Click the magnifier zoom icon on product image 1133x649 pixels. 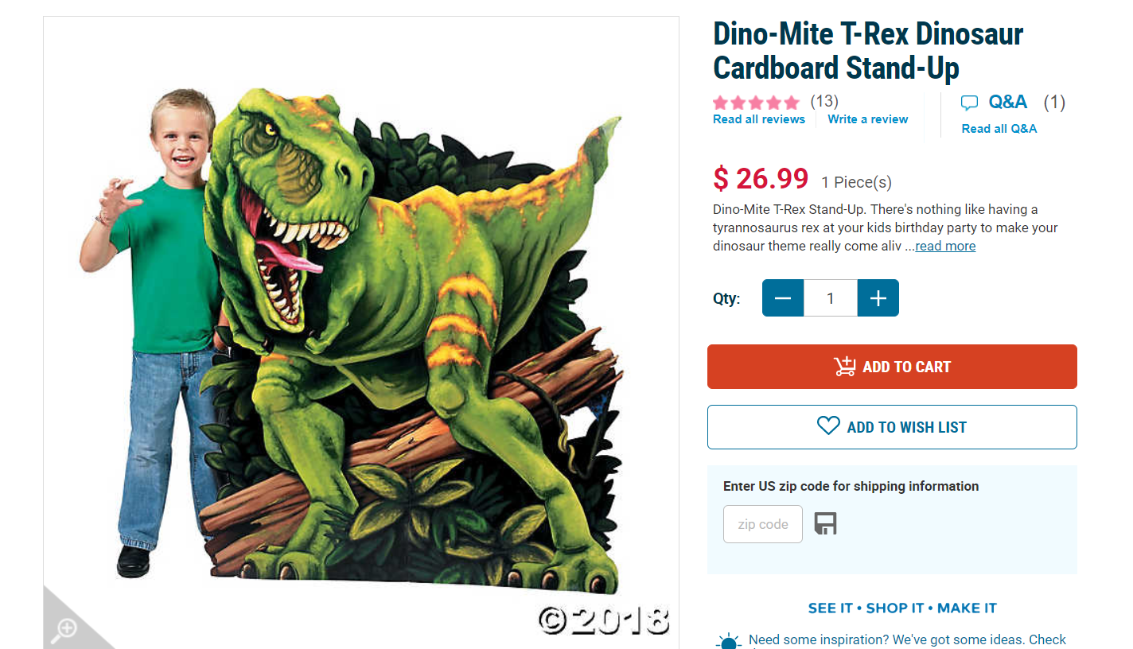click(64, 628)
